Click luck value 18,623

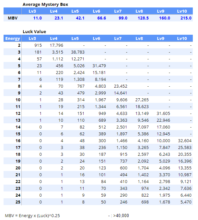(142, 107)
